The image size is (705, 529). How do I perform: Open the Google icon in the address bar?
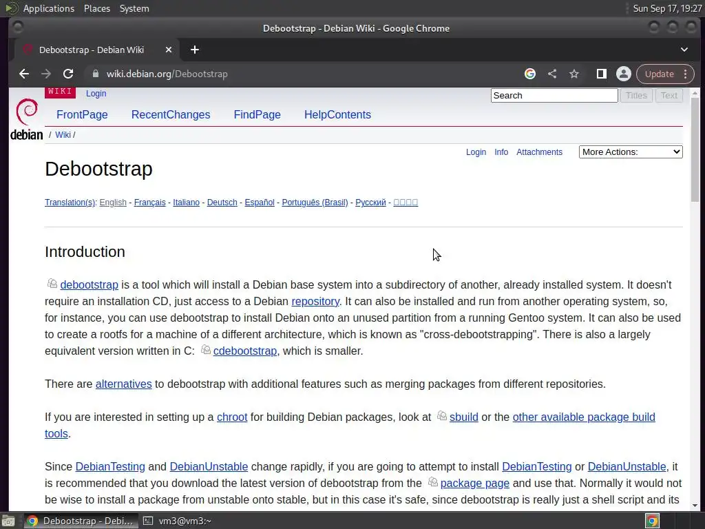tap(530, 74)
